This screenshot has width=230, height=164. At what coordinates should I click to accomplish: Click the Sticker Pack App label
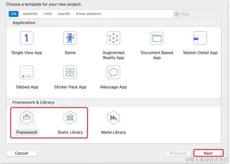pos(70,87)
